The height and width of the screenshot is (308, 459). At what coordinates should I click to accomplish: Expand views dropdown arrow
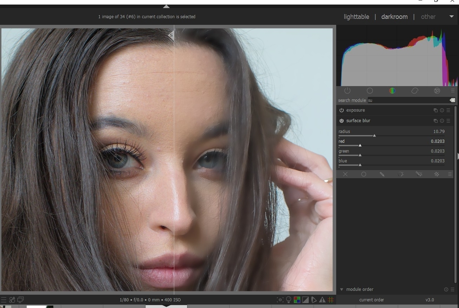click(452, 17)
